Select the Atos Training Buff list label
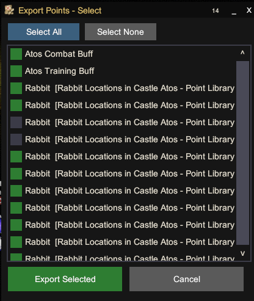The height and width of the screenshot is (301, 254). point(60,71)
